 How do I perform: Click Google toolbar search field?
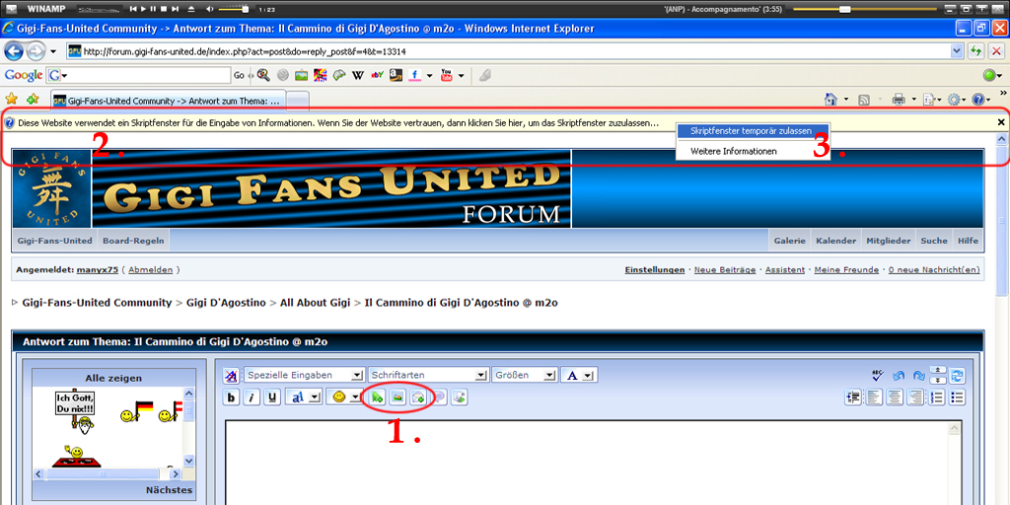[x=138, y=75]
